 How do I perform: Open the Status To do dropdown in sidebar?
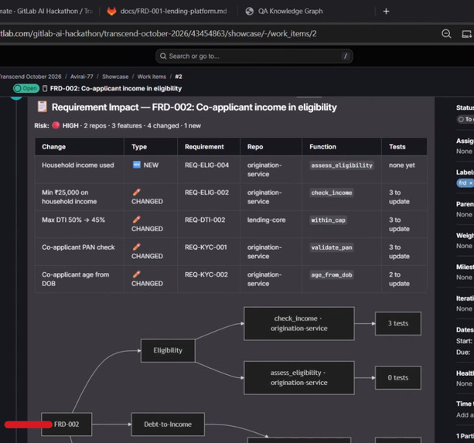pos(465,119)
